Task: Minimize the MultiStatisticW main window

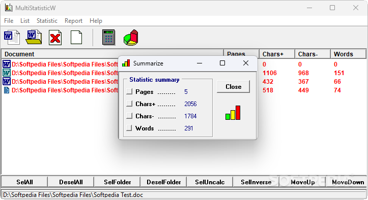Action: (309, 8)
